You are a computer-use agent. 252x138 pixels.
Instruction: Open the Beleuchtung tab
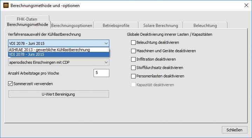coord(205,26)
